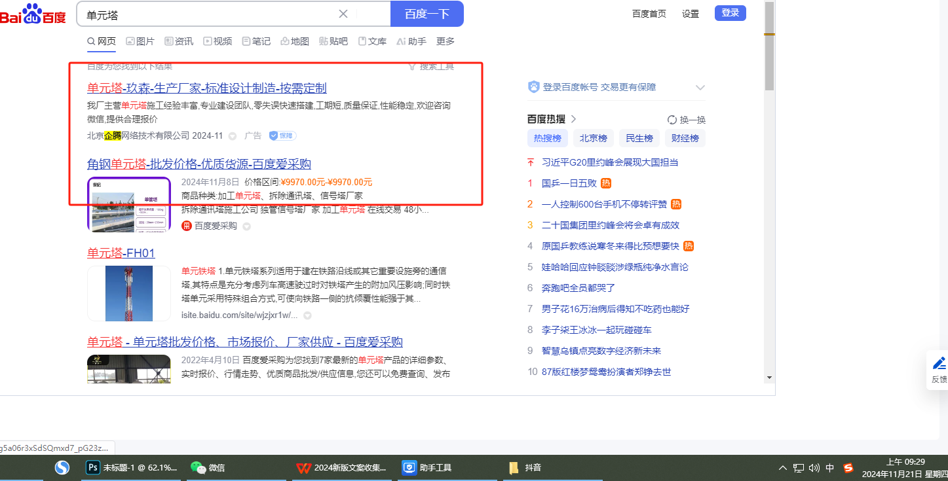The width and height of the screenshot is (948, 481).
Task: Open the isite.baidu.com source link
Action: pyautogui.click(x=240, y=315)
